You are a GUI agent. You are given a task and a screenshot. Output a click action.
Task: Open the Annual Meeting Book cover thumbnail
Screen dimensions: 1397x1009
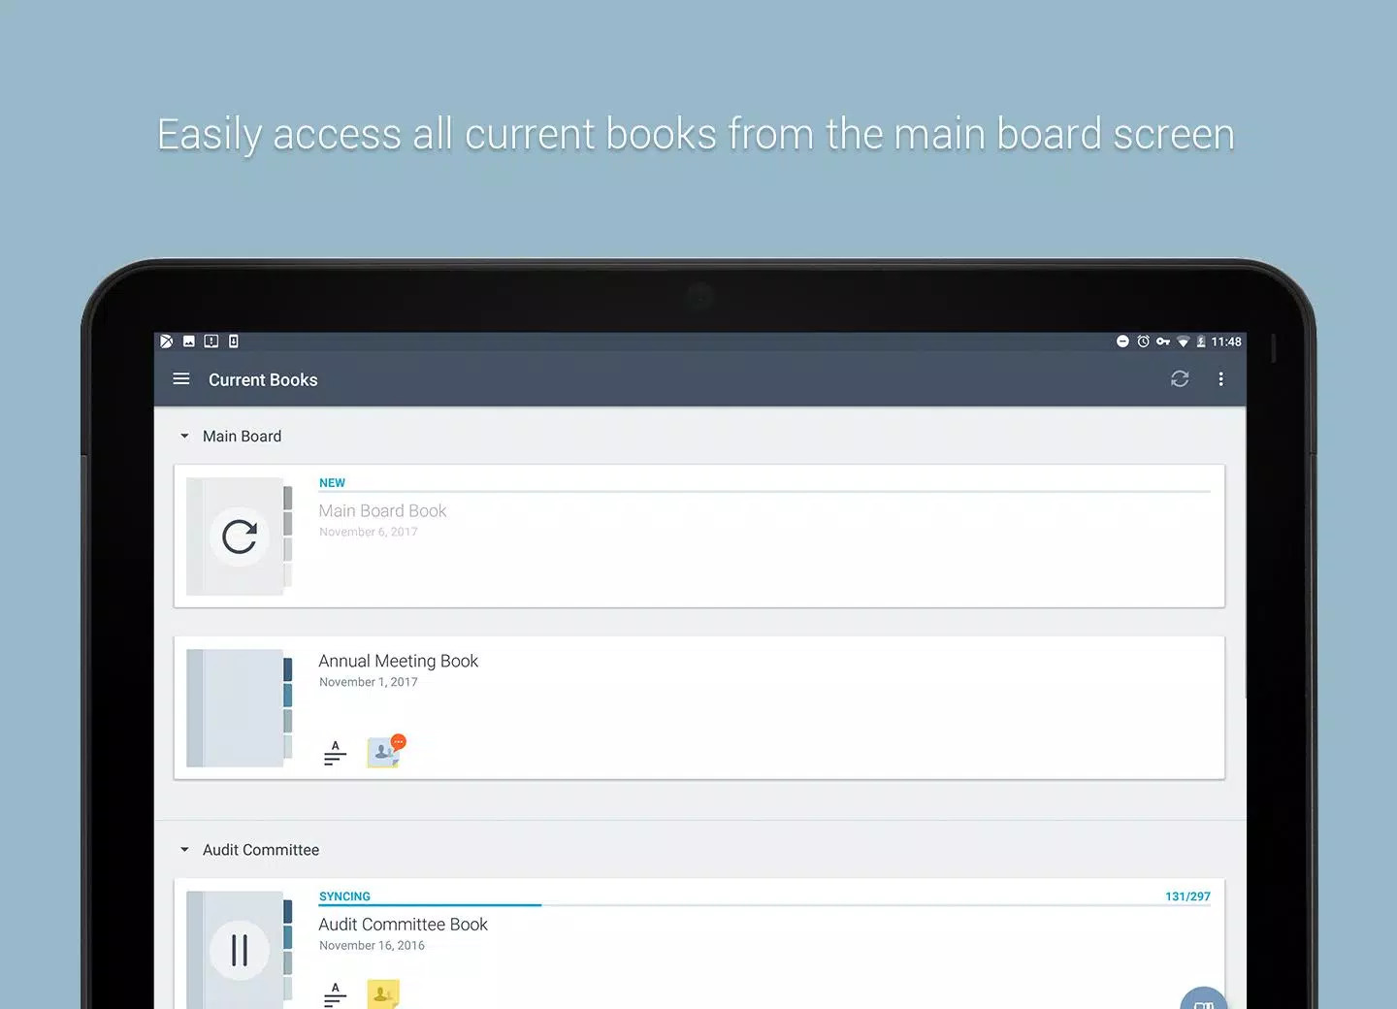click(240, 708)
